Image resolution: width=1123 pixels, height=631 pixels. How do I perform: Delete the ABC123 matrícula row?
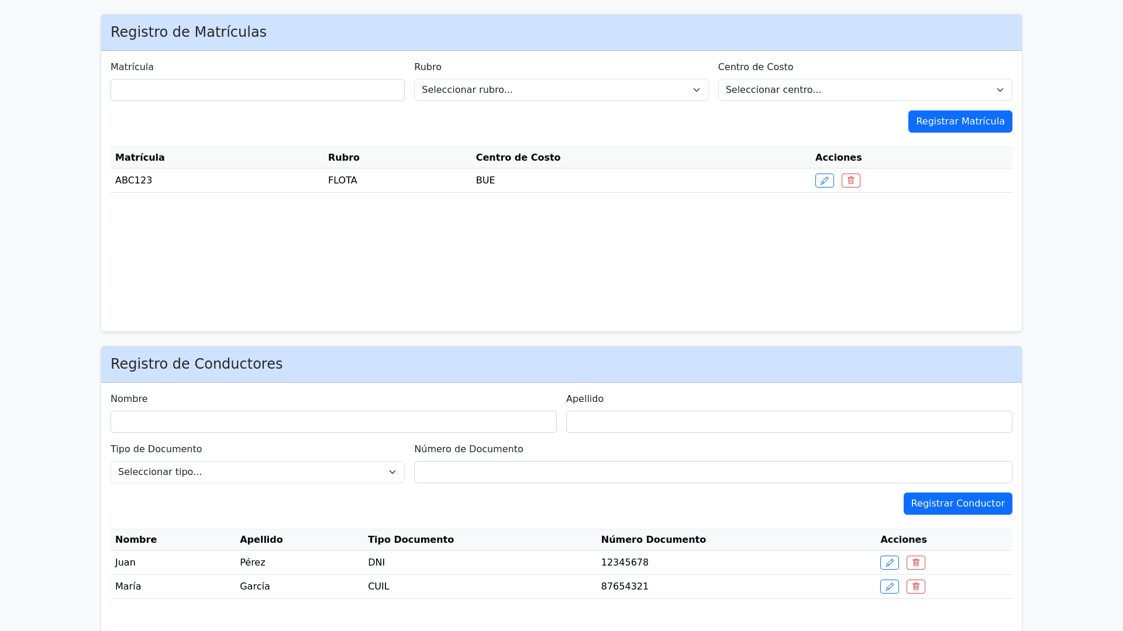[x=850, y=181]
